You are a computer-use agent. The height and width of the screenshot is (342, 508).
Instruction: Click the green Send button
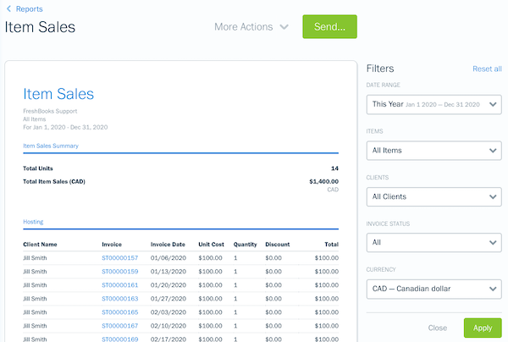point(329,27)
